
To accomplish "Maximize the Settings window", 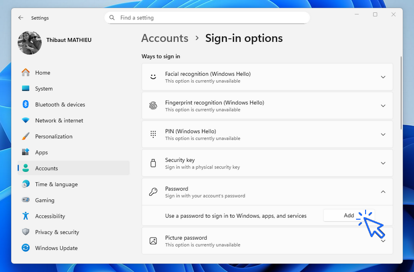I will coord(375,14).
